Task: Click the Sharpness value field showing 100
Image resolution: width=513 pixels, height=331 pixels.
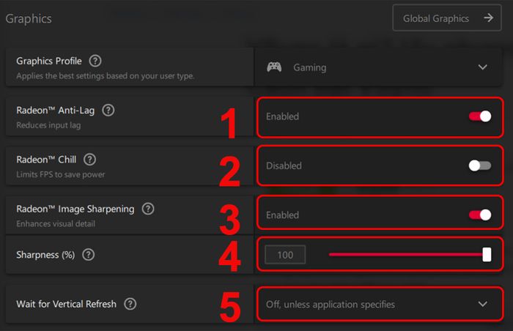Action: (285, 254)
